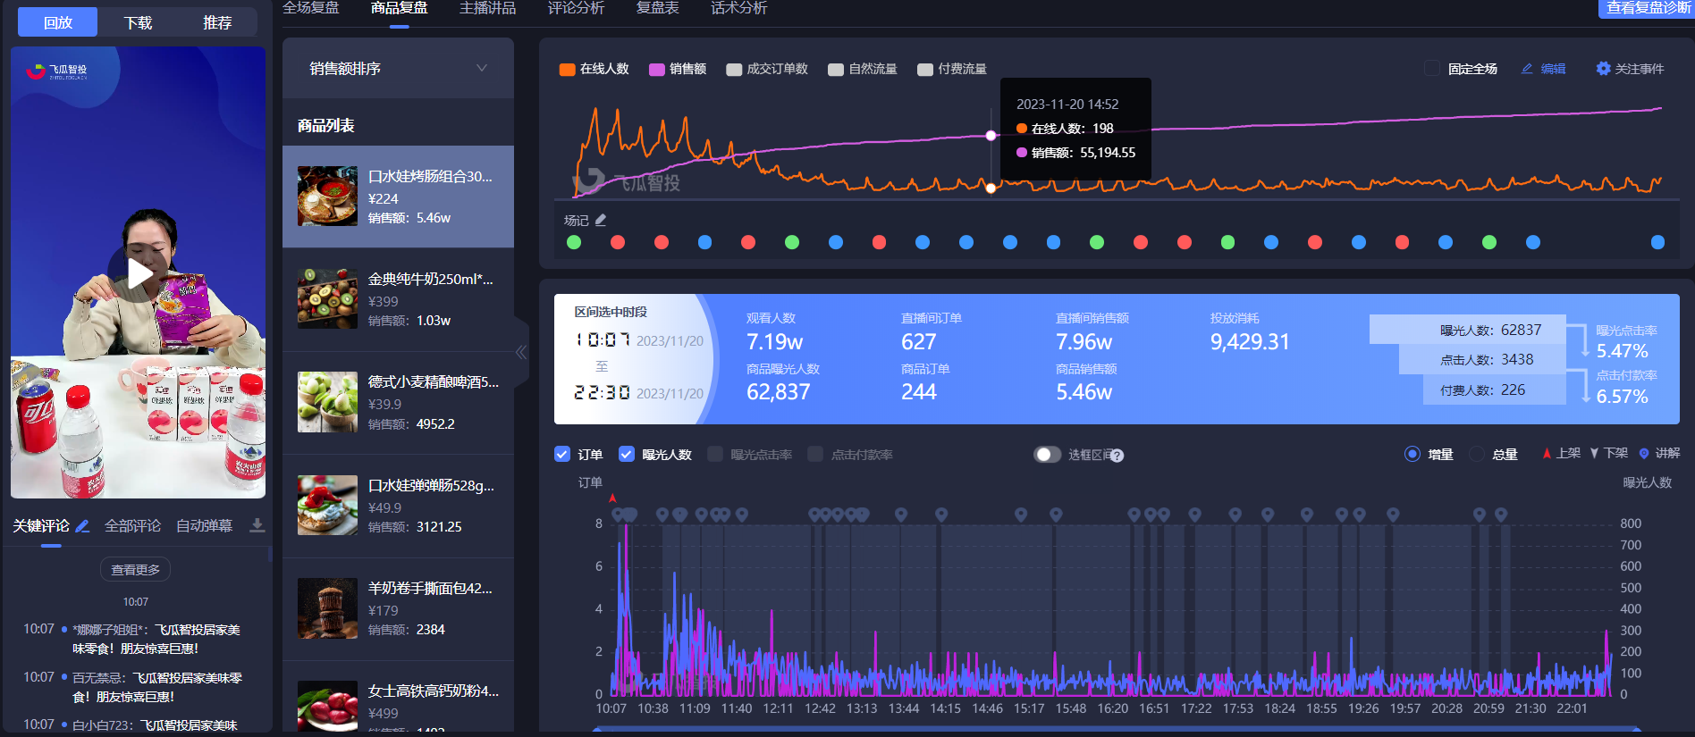This screenshot has width=1695, height=737.
Task: Select product 金典纯牛奶250ml
Action: coord(398,299)
